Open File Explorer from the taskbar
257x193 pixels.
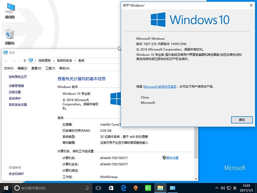[160, 188]
